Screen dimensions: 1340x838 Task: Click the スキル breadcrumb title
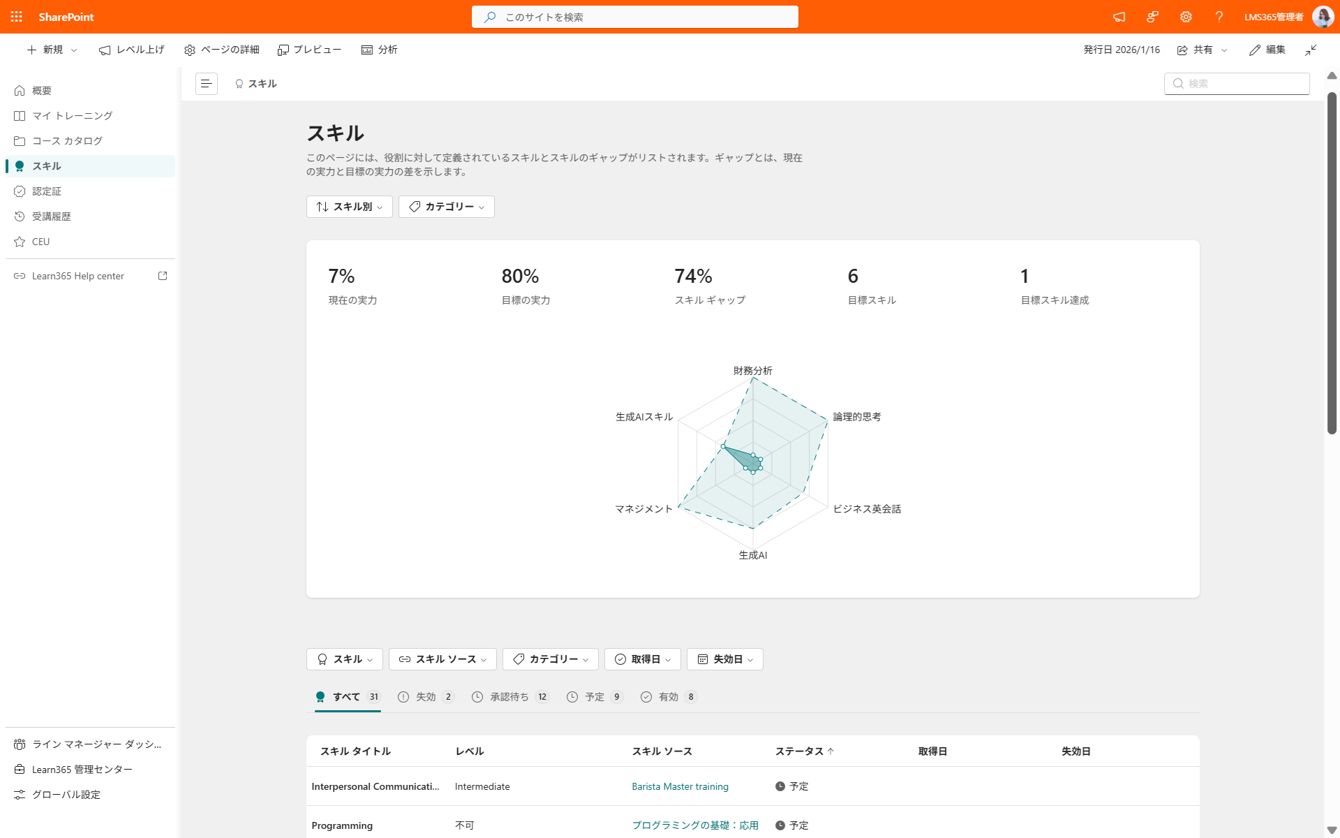[x=262, y=84]
